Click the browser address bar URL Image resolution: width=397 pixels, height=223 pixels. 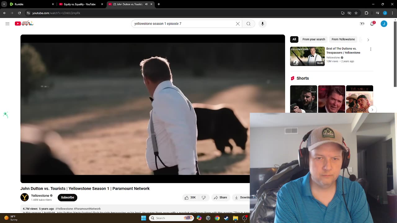(56, 13)
